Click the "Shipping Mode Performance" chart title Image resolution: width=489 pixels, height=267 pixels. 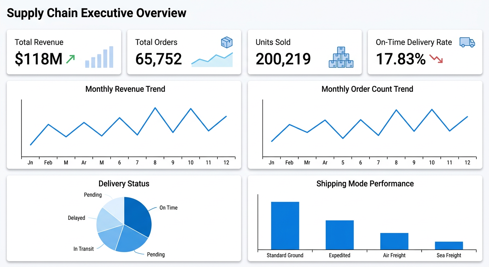(365, 184)
